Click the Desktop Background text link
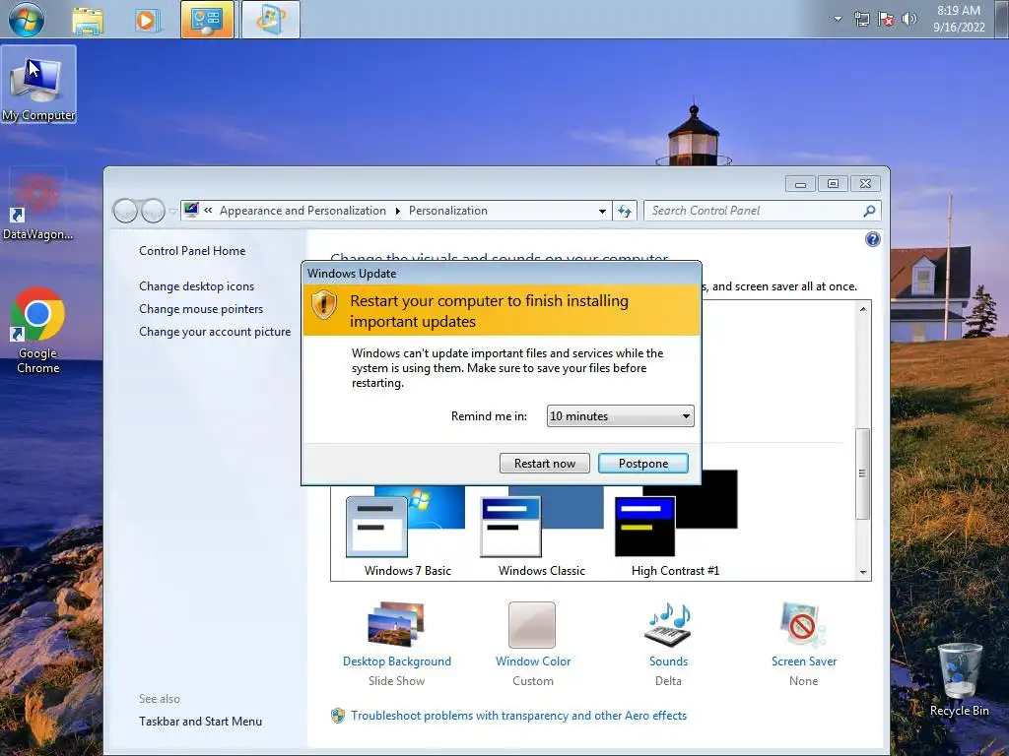 [x=397, y=661]
